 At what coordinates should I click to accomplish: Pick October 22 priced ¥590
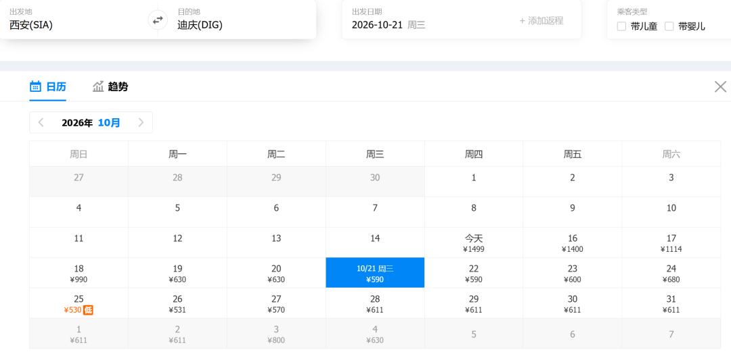pyautogui.click(x=474, y=273)
